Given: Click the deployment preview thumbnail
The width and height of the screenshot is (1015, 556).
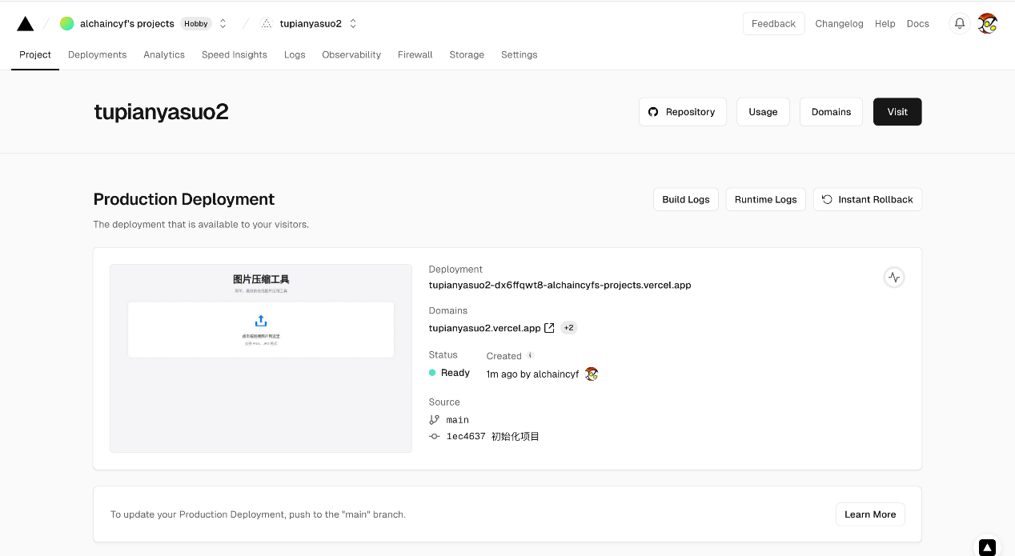Looking at the screenshot, I should point(261,358).
